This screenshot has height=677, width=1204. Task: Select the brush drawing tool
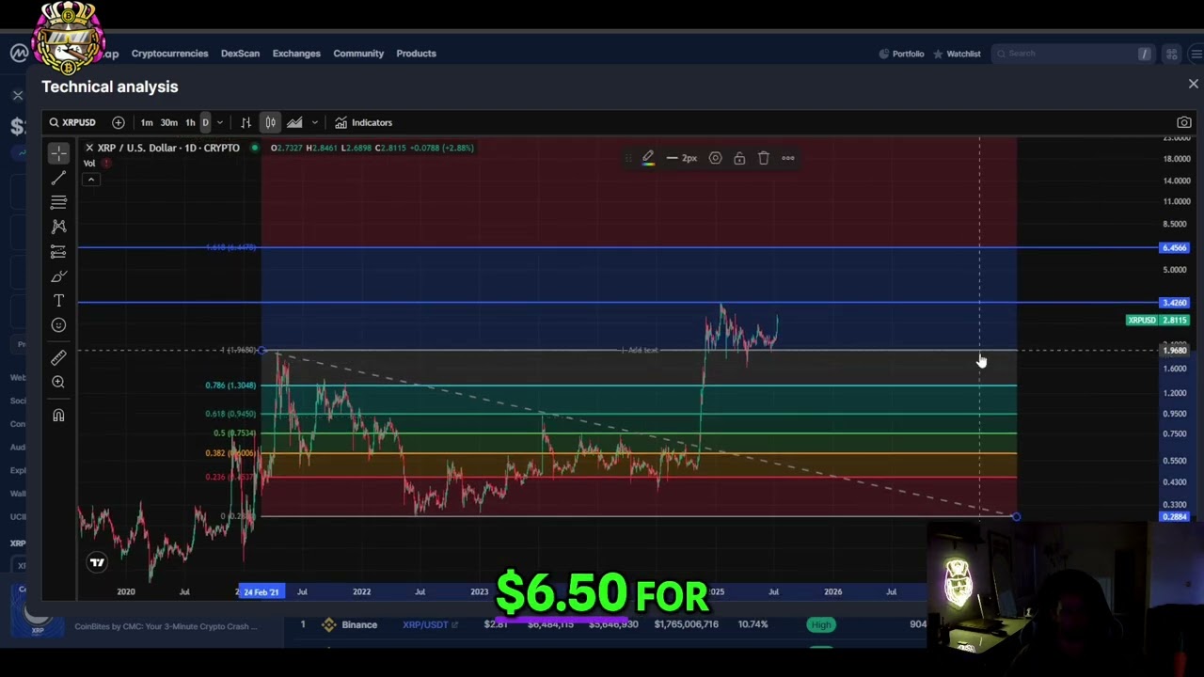pyautogui.click(x=58, y=276)
